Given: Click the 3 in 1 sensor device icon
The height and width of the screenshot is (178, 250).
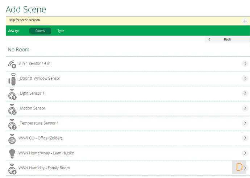Looking at the screenshot, I should (12, 64).
